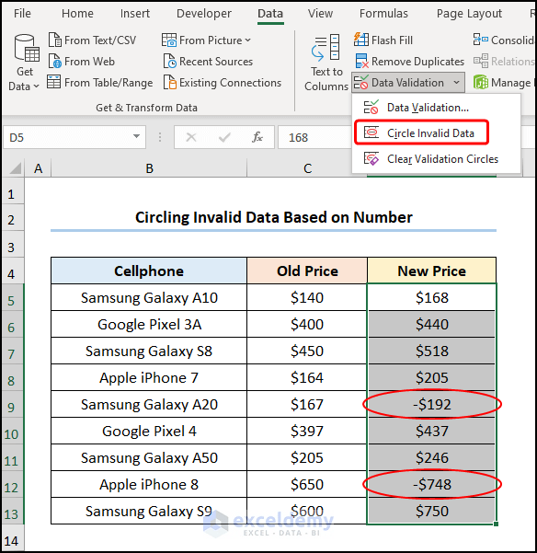Click the Flash Fill icon
Image resolution: width=537 pixels, height=553 pixels.
coord(360,40)
